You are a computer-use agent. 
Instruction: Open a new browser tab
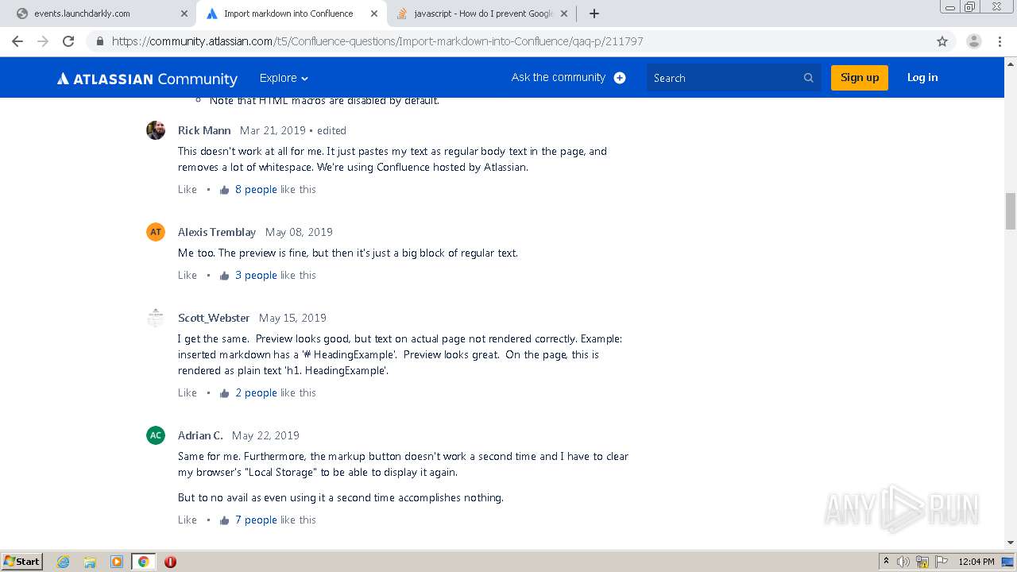click(594, 14)
